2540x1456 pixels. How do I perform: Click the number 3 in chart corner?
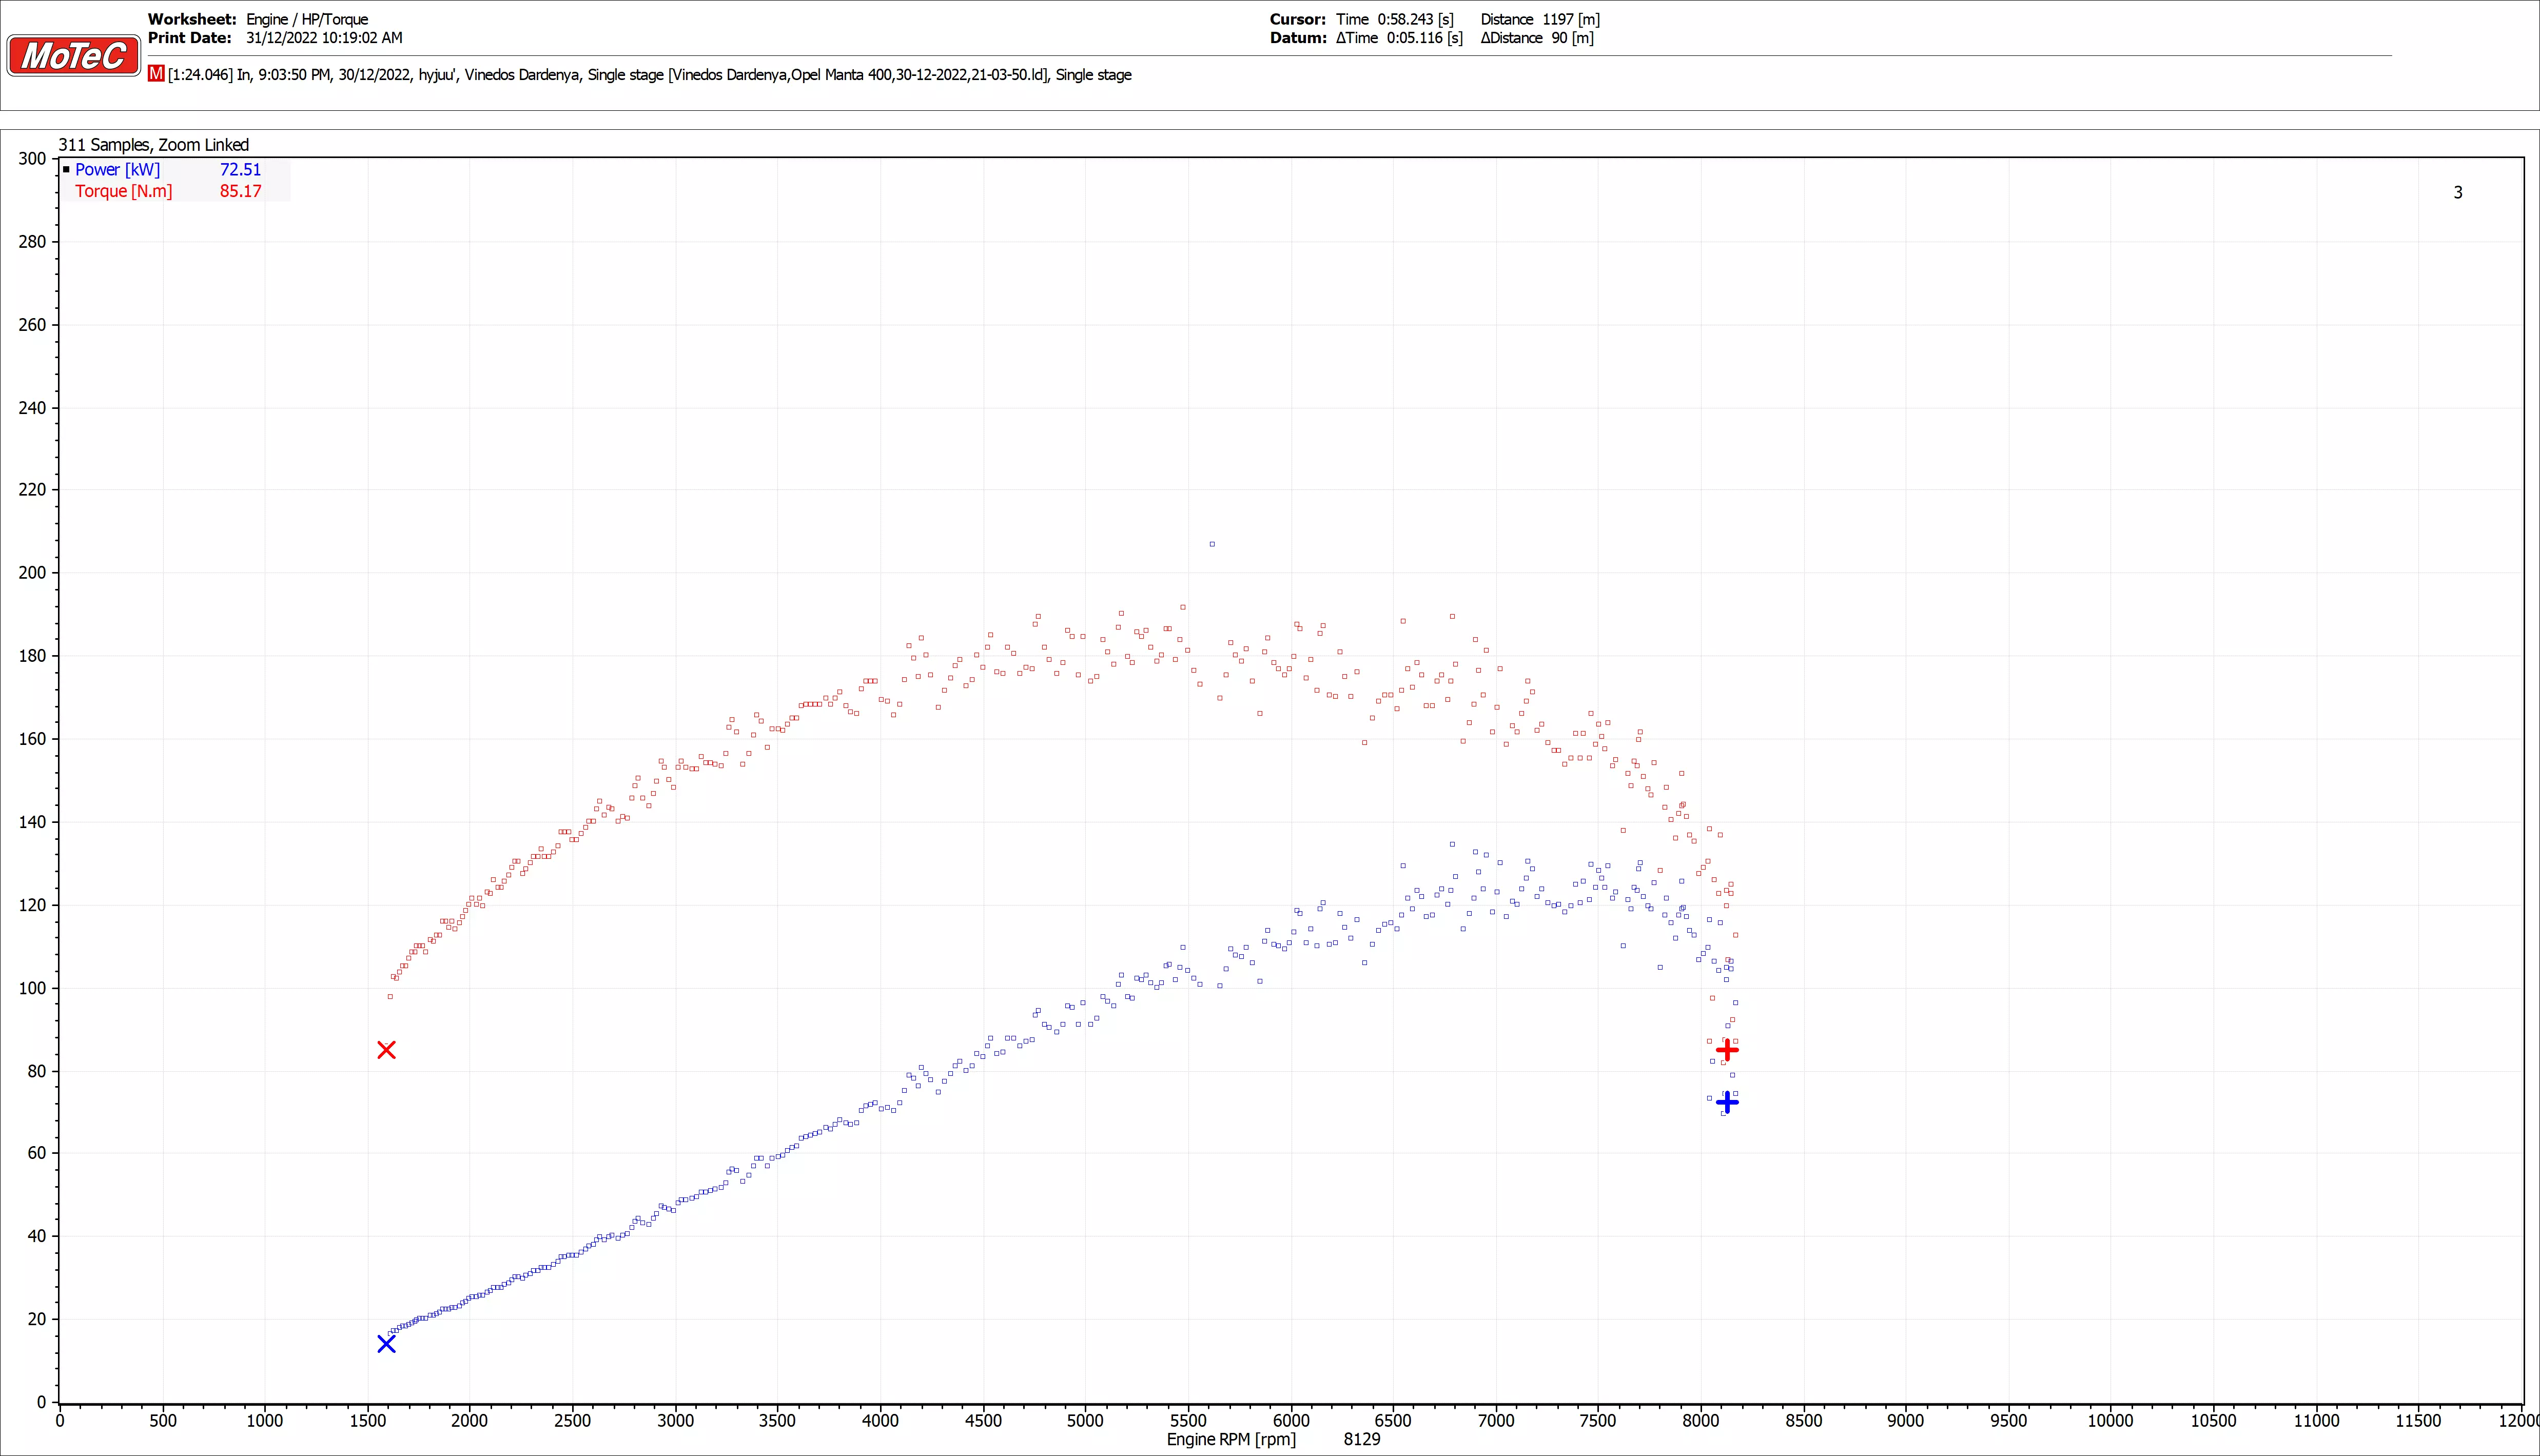(x=2457, y=192)
